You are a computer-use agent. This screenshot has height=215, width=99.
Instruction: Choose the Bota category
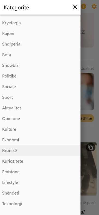[x=40, y=55]
